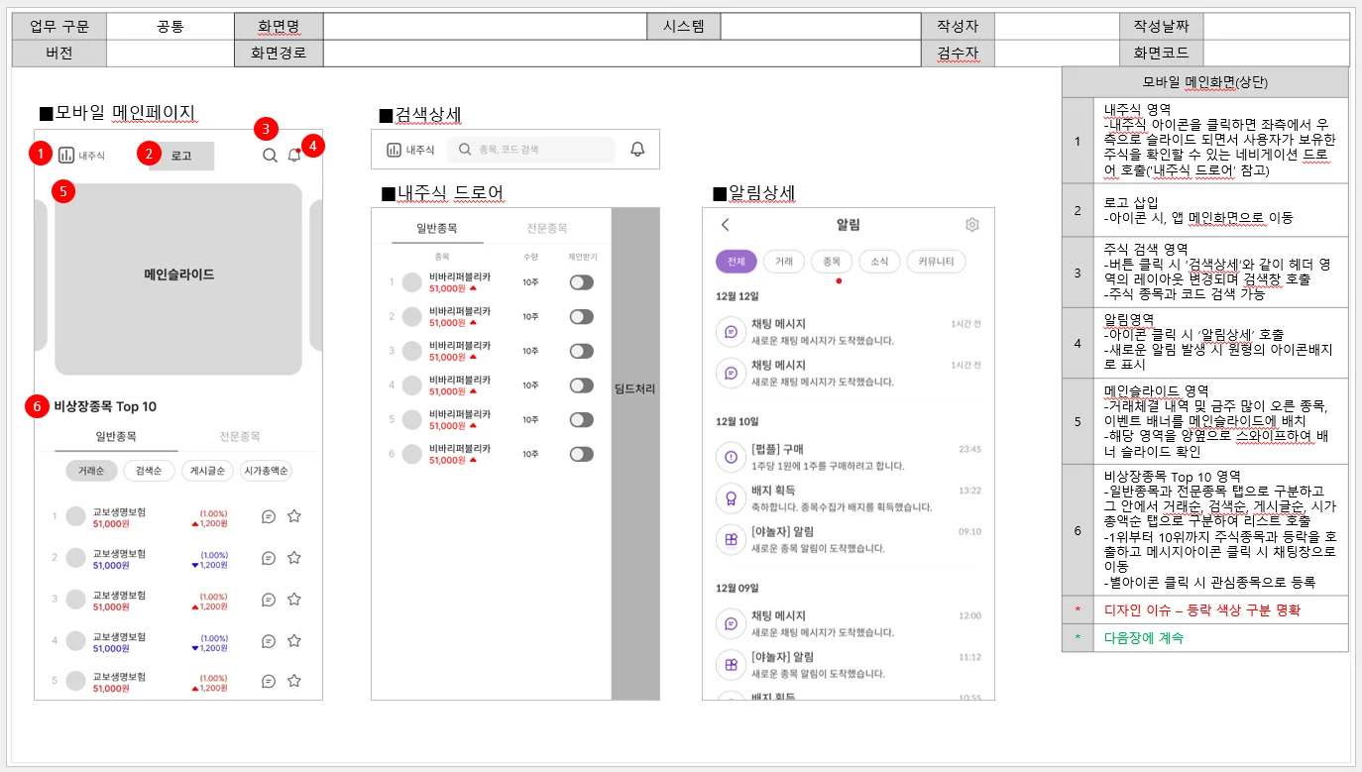
Task: Click 공통 cell in document header
Action: pos(170,27)
